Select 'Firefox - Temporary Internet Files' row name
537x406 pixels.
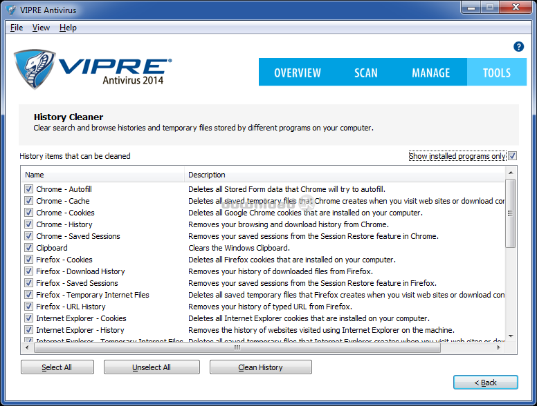pyautogui.click(x=93, y=295)
